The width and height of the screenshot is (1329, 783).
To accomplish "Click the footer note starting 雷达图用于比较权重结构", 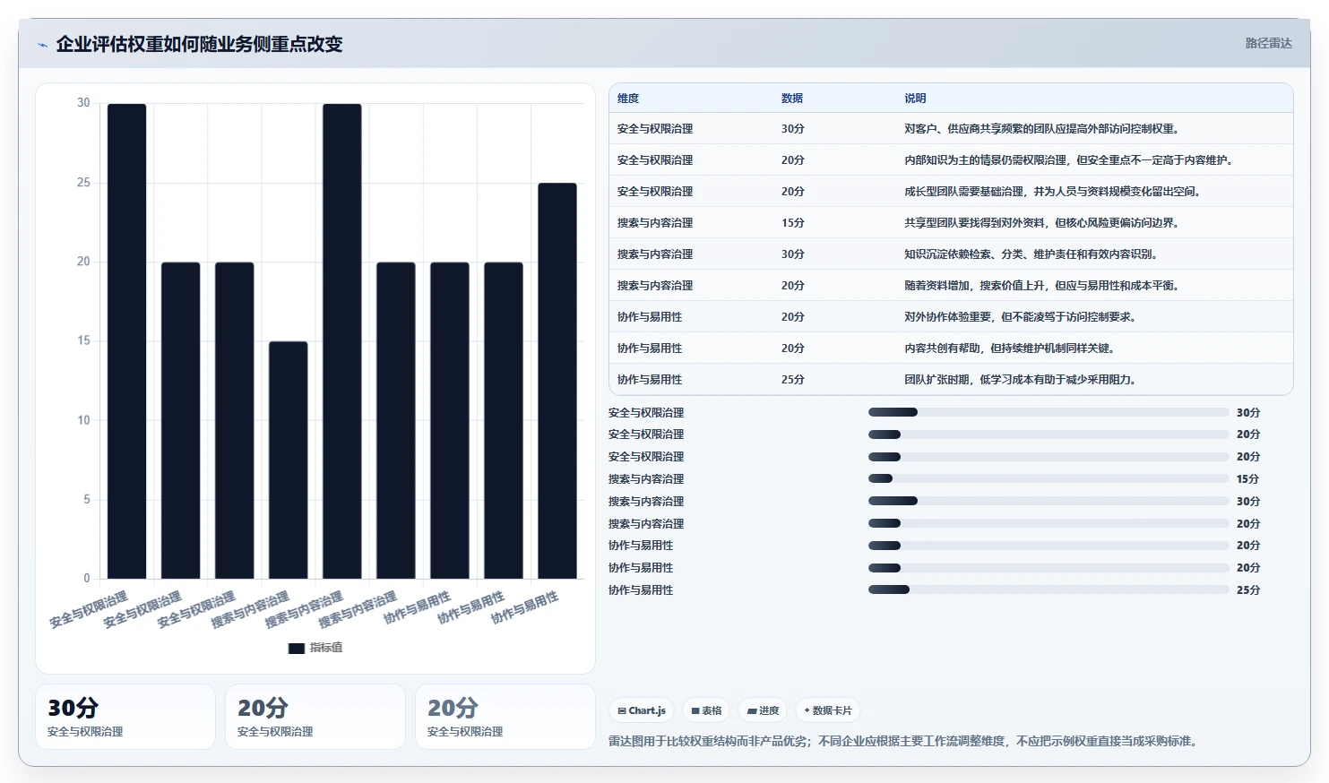I will coord(905,741).
